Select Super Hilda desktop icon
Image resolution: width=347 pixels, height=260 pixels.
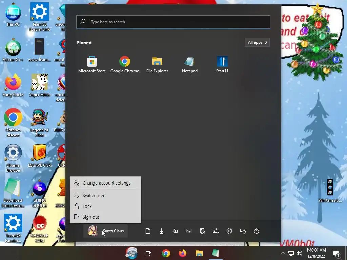[39, 85]
